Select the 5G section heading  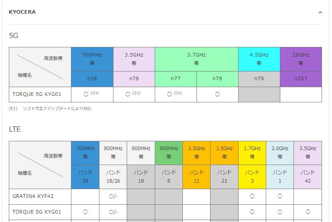click(14, 36)
